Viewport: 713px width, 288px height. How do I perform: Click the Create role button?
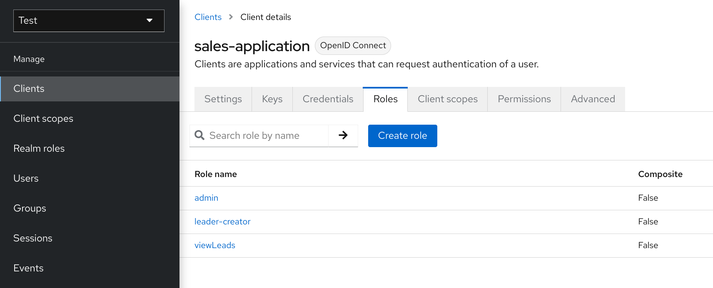402,136
